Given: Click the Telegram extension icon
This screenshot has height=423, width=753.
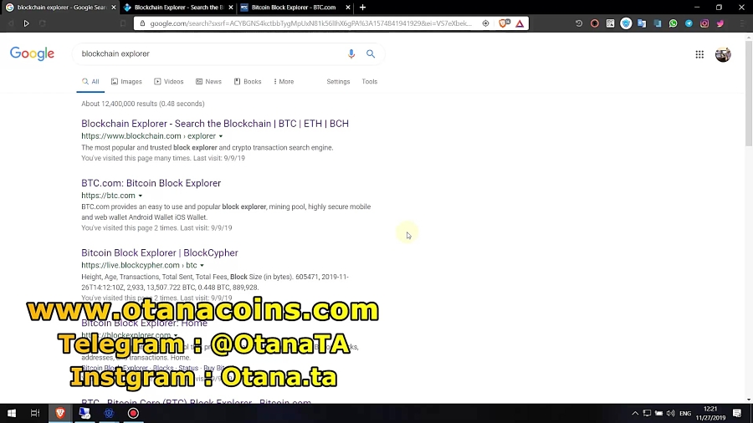Looking at the screenshot, I should point(689,23).
